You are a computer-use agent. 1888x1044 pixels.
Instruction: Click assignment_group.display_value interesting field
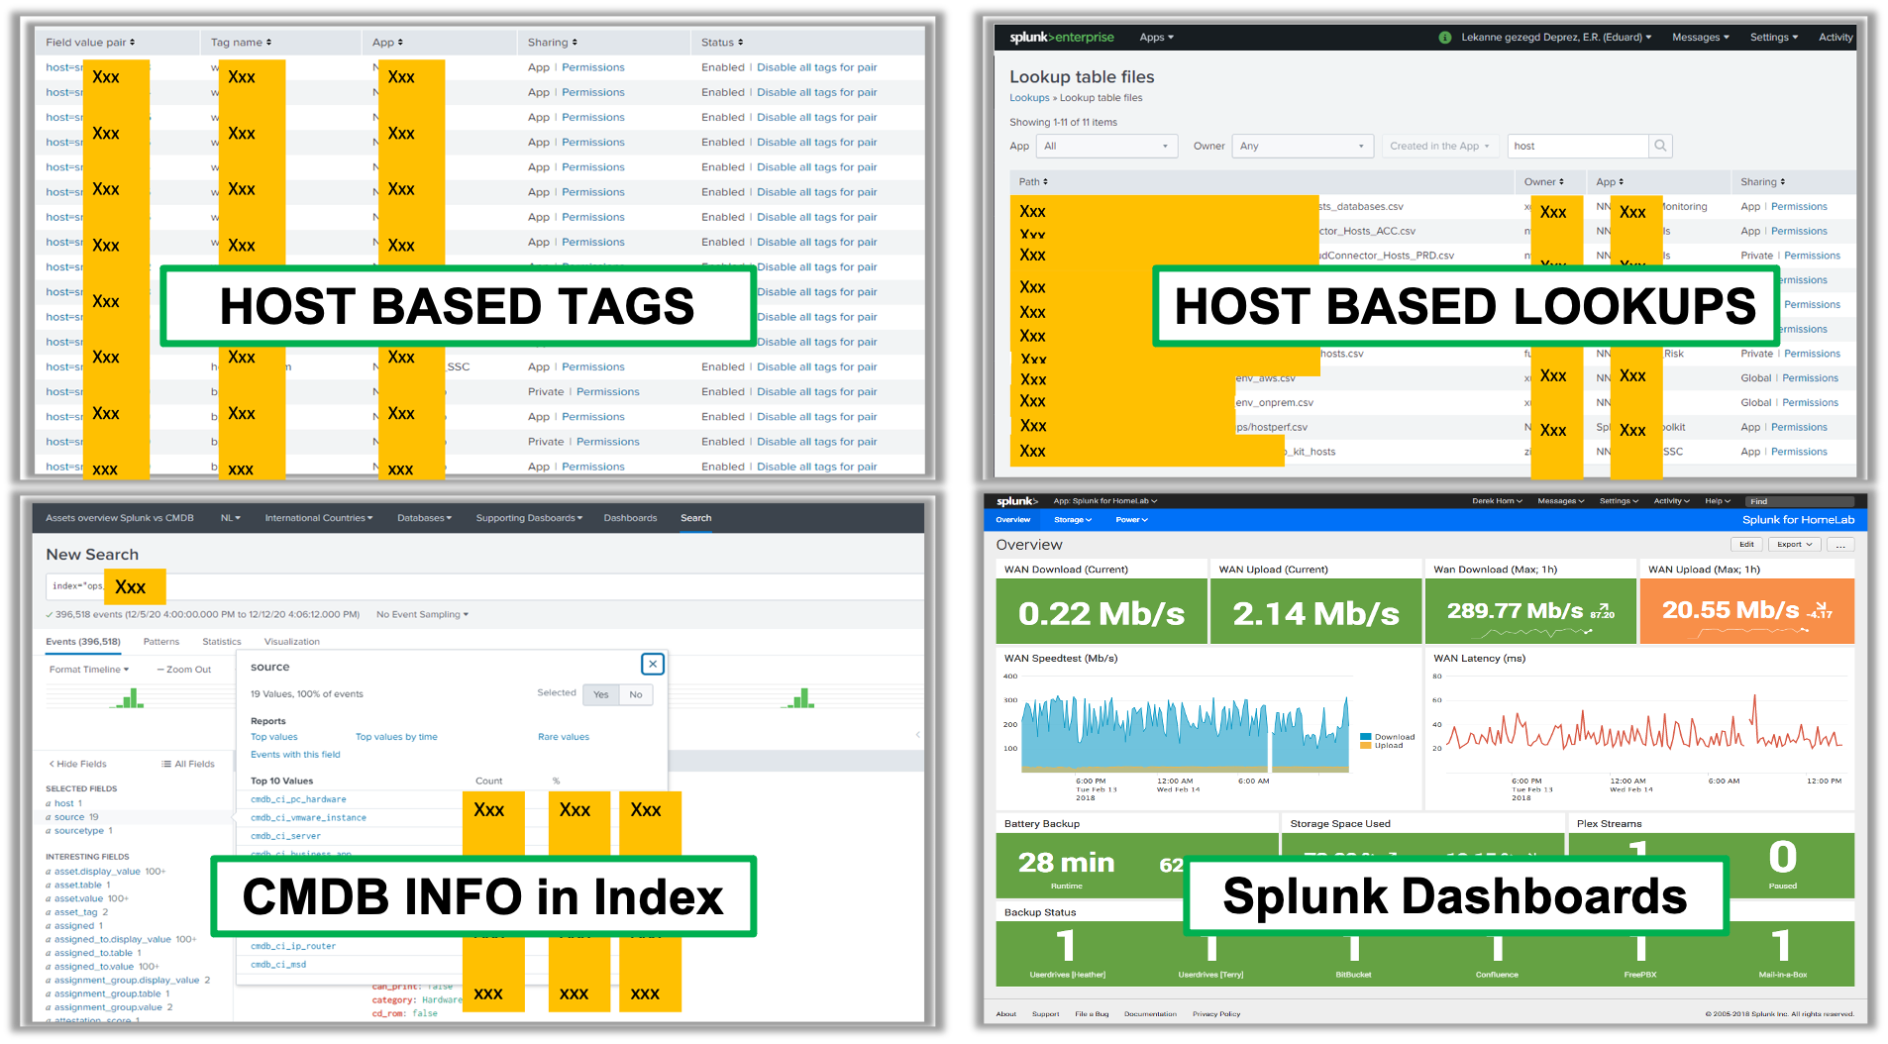(x=128, y=980)
